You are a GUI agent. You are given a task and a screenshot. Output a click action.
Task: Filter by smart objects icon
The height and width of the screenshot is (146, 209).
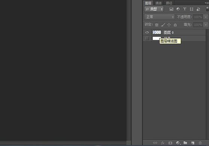[199, 9]
